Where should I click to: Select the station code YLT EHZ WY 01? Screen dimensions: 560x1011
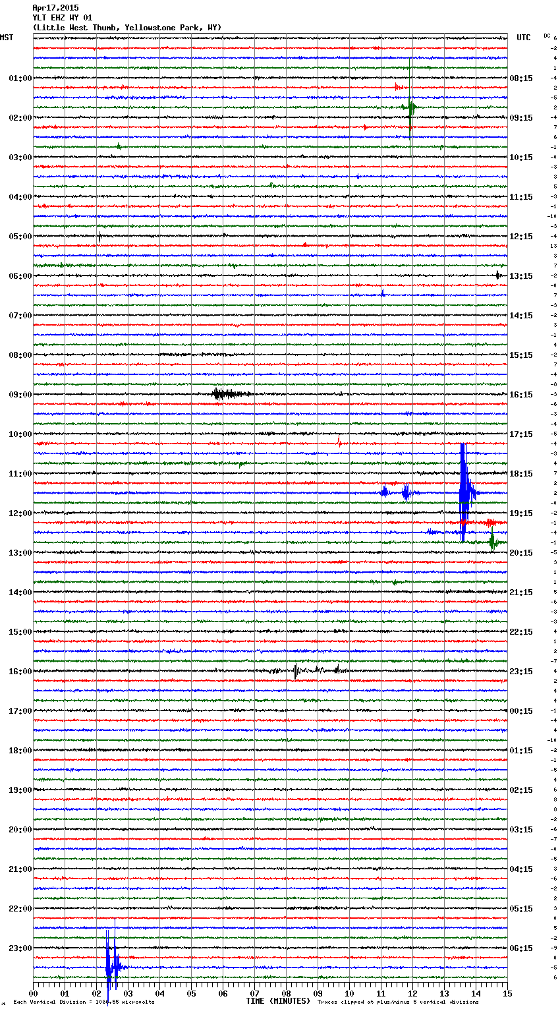coord(63,18)
